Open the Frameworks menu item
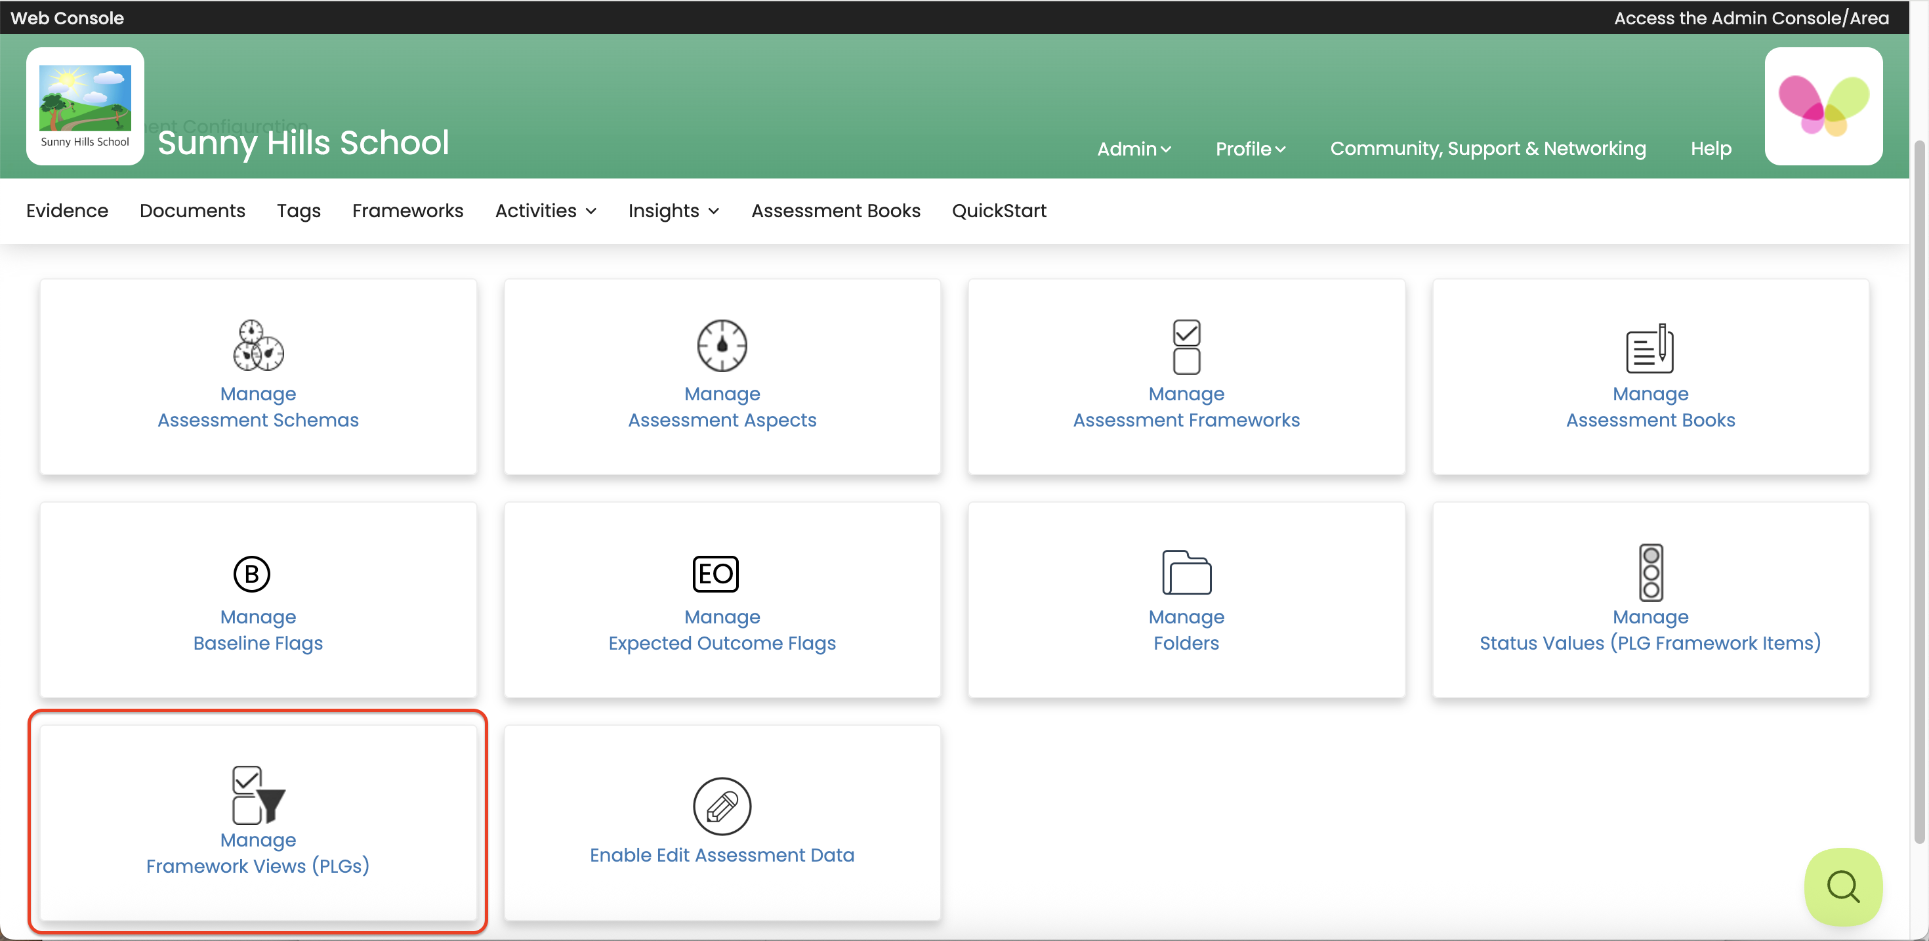Viewport: 1929px width, 941px height. pos(407,211)
